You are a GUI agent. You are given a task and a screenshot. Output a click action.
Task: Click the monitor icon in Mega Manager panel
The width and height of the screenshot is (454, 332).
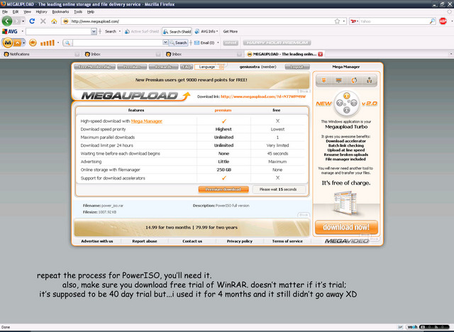coord(338,80)
